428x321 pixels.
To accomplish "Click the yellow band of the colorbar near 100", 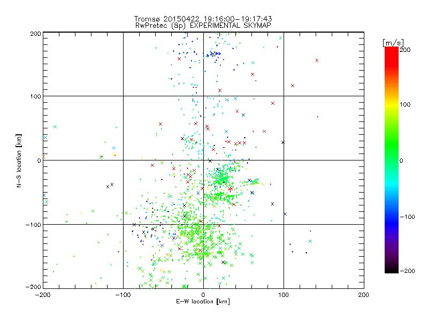I will [392, 105].
